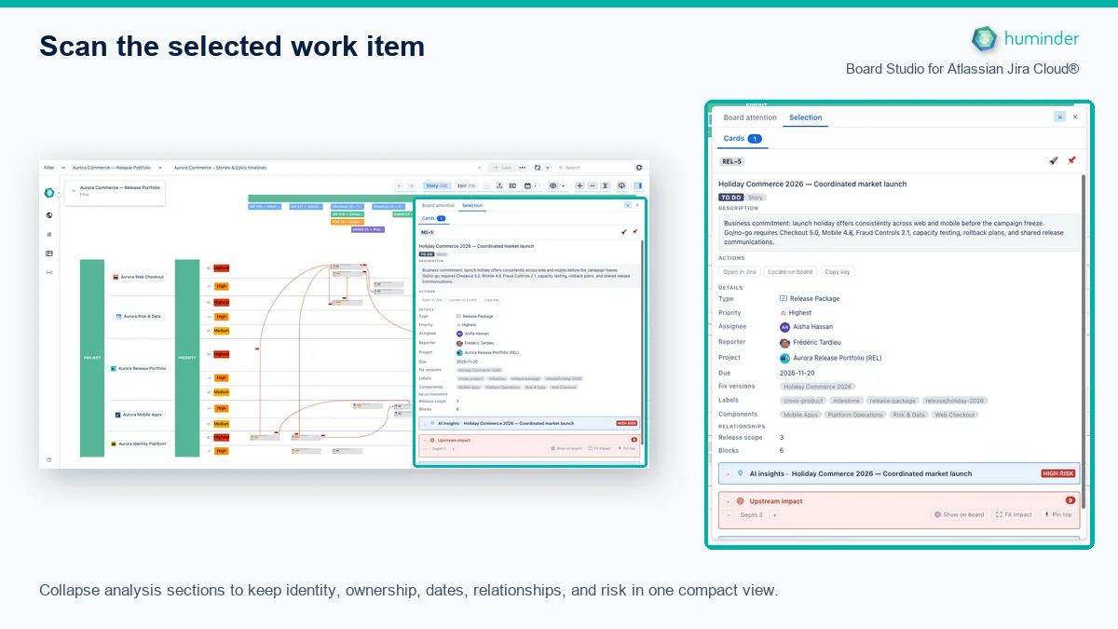Switch to the Board attention tab in the enlarged panel
The height and width of the screenshot is (629, 1118).
(750, 117)
